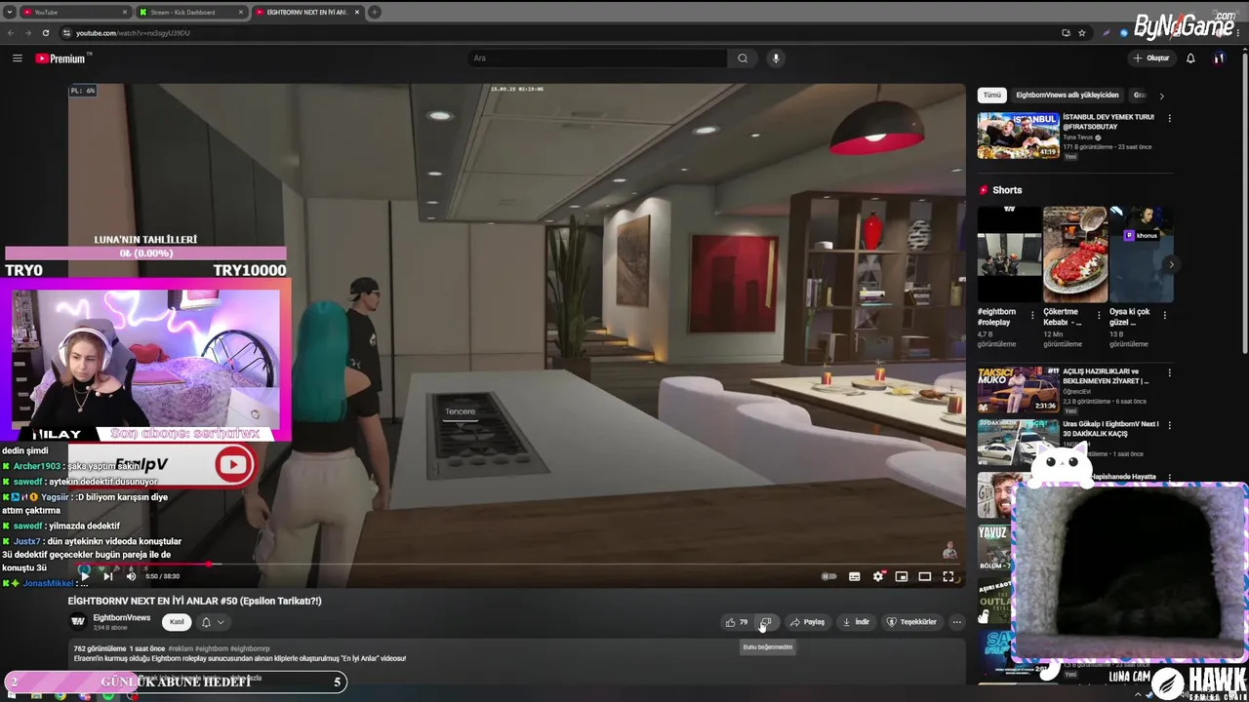Mute the video volume speaker icon

coord(131,576)
